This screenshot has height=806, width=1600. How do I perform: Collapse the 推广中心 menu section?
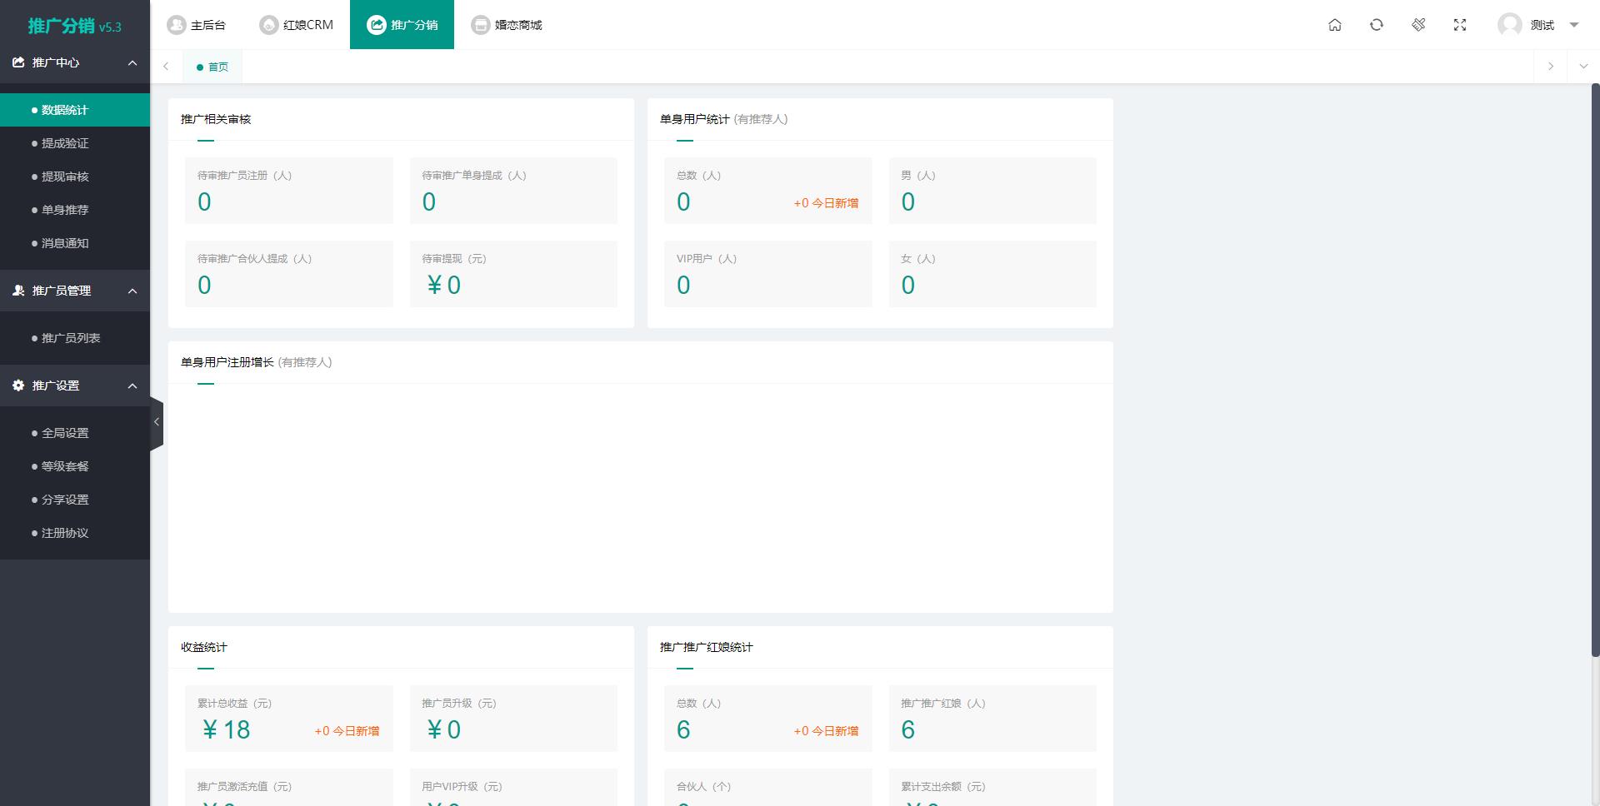(x=132, y=63)
